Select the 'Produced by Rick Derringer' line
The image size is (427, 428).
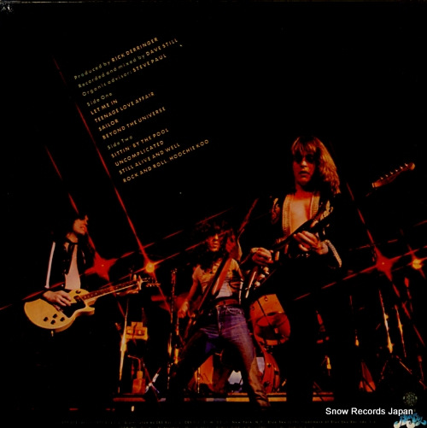pos(116,58)
